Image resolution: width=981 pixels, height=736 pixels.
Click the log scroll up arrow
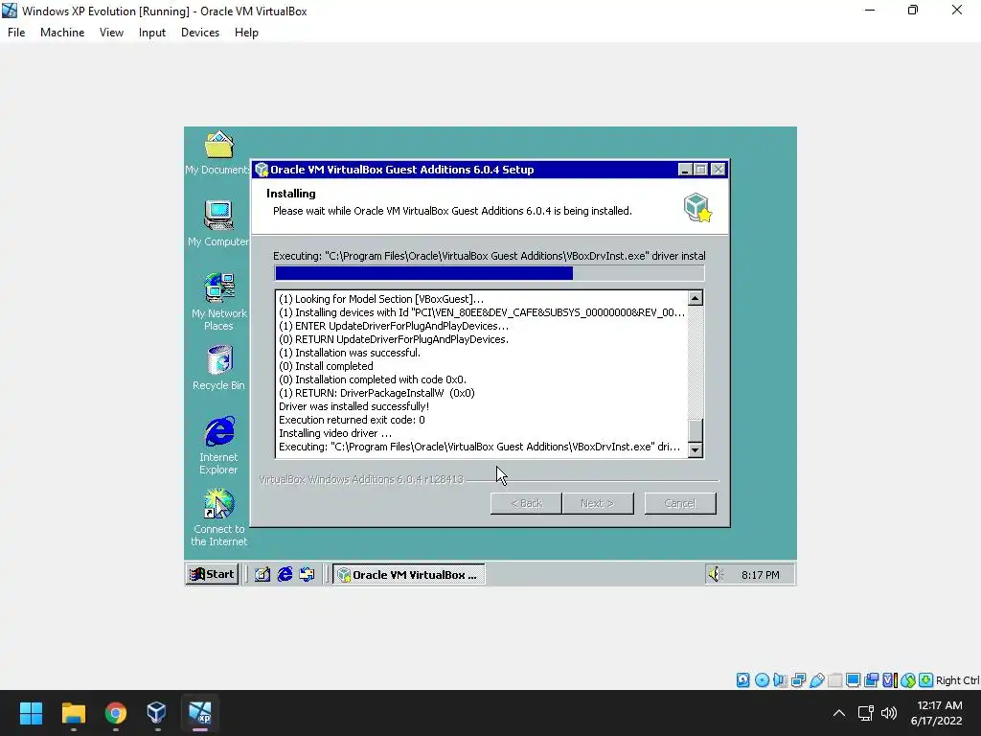pyautogui.click(x=696, y=298)
